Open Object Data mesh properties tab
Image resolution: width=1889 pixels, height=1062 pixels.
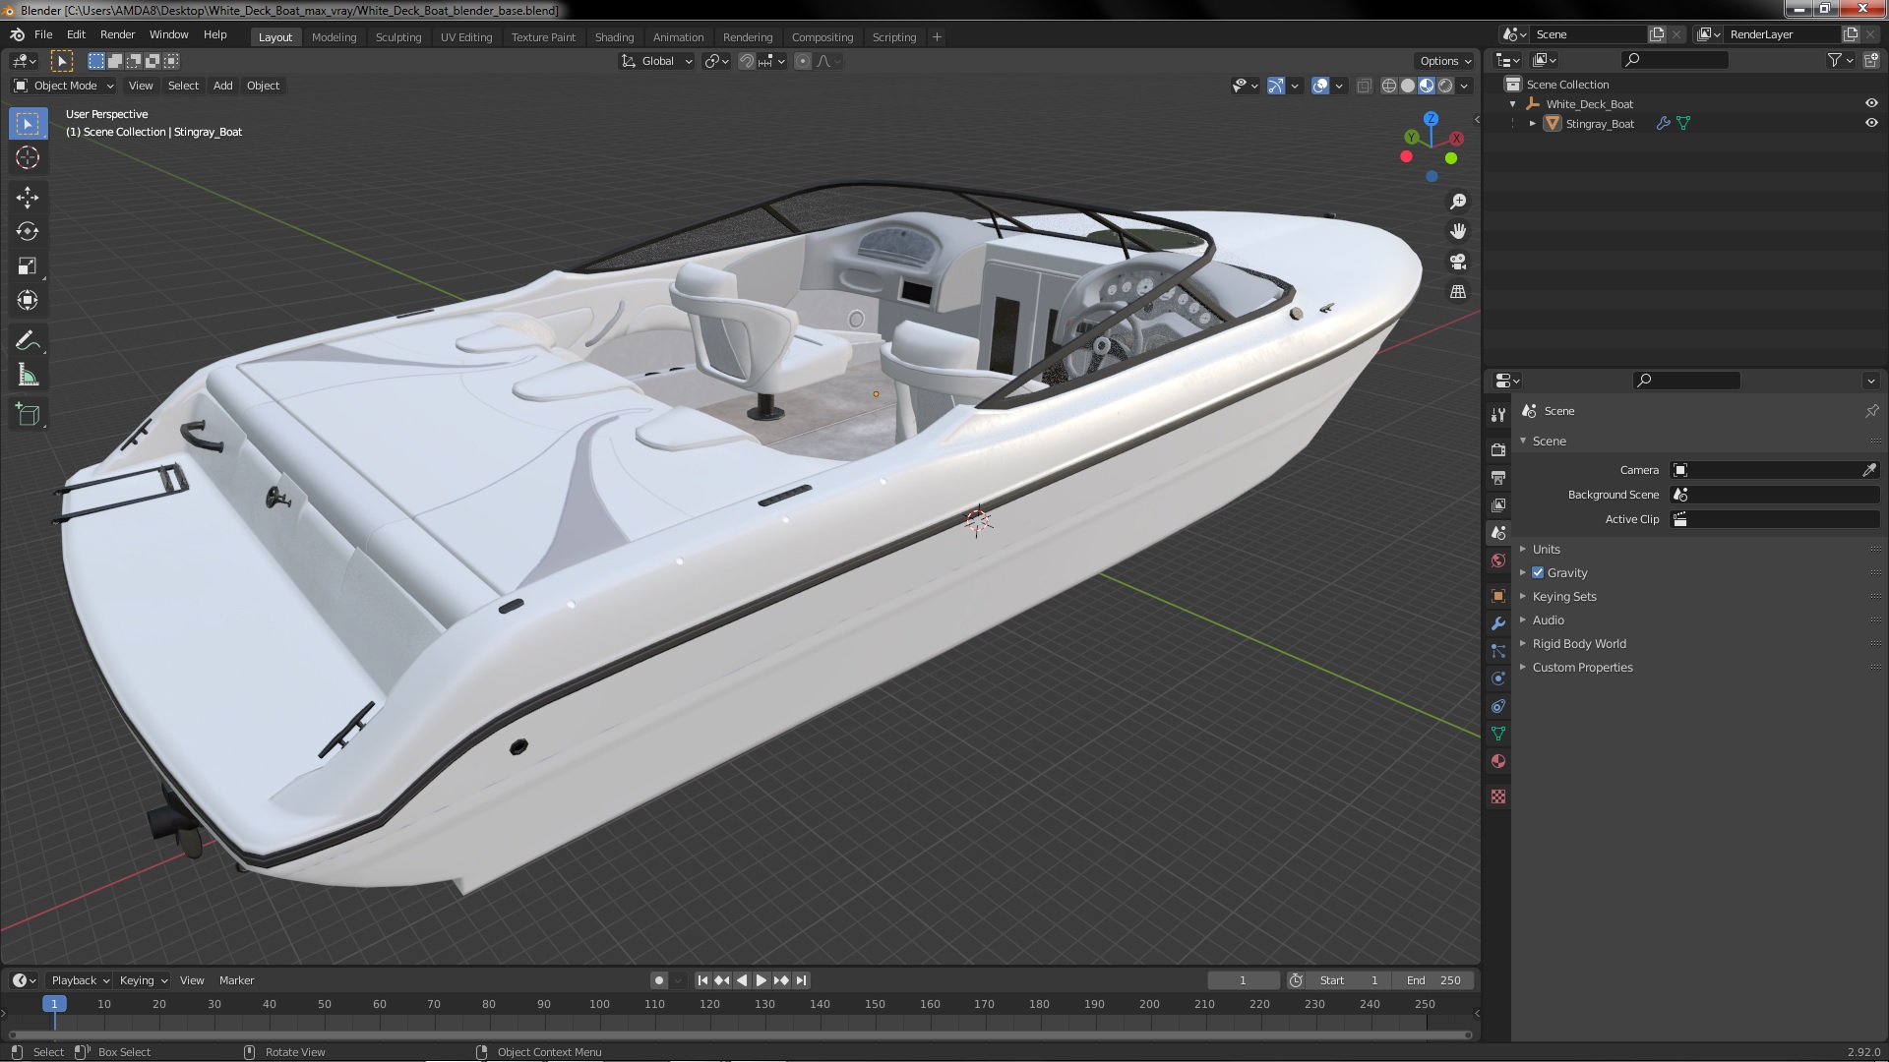1498,734
